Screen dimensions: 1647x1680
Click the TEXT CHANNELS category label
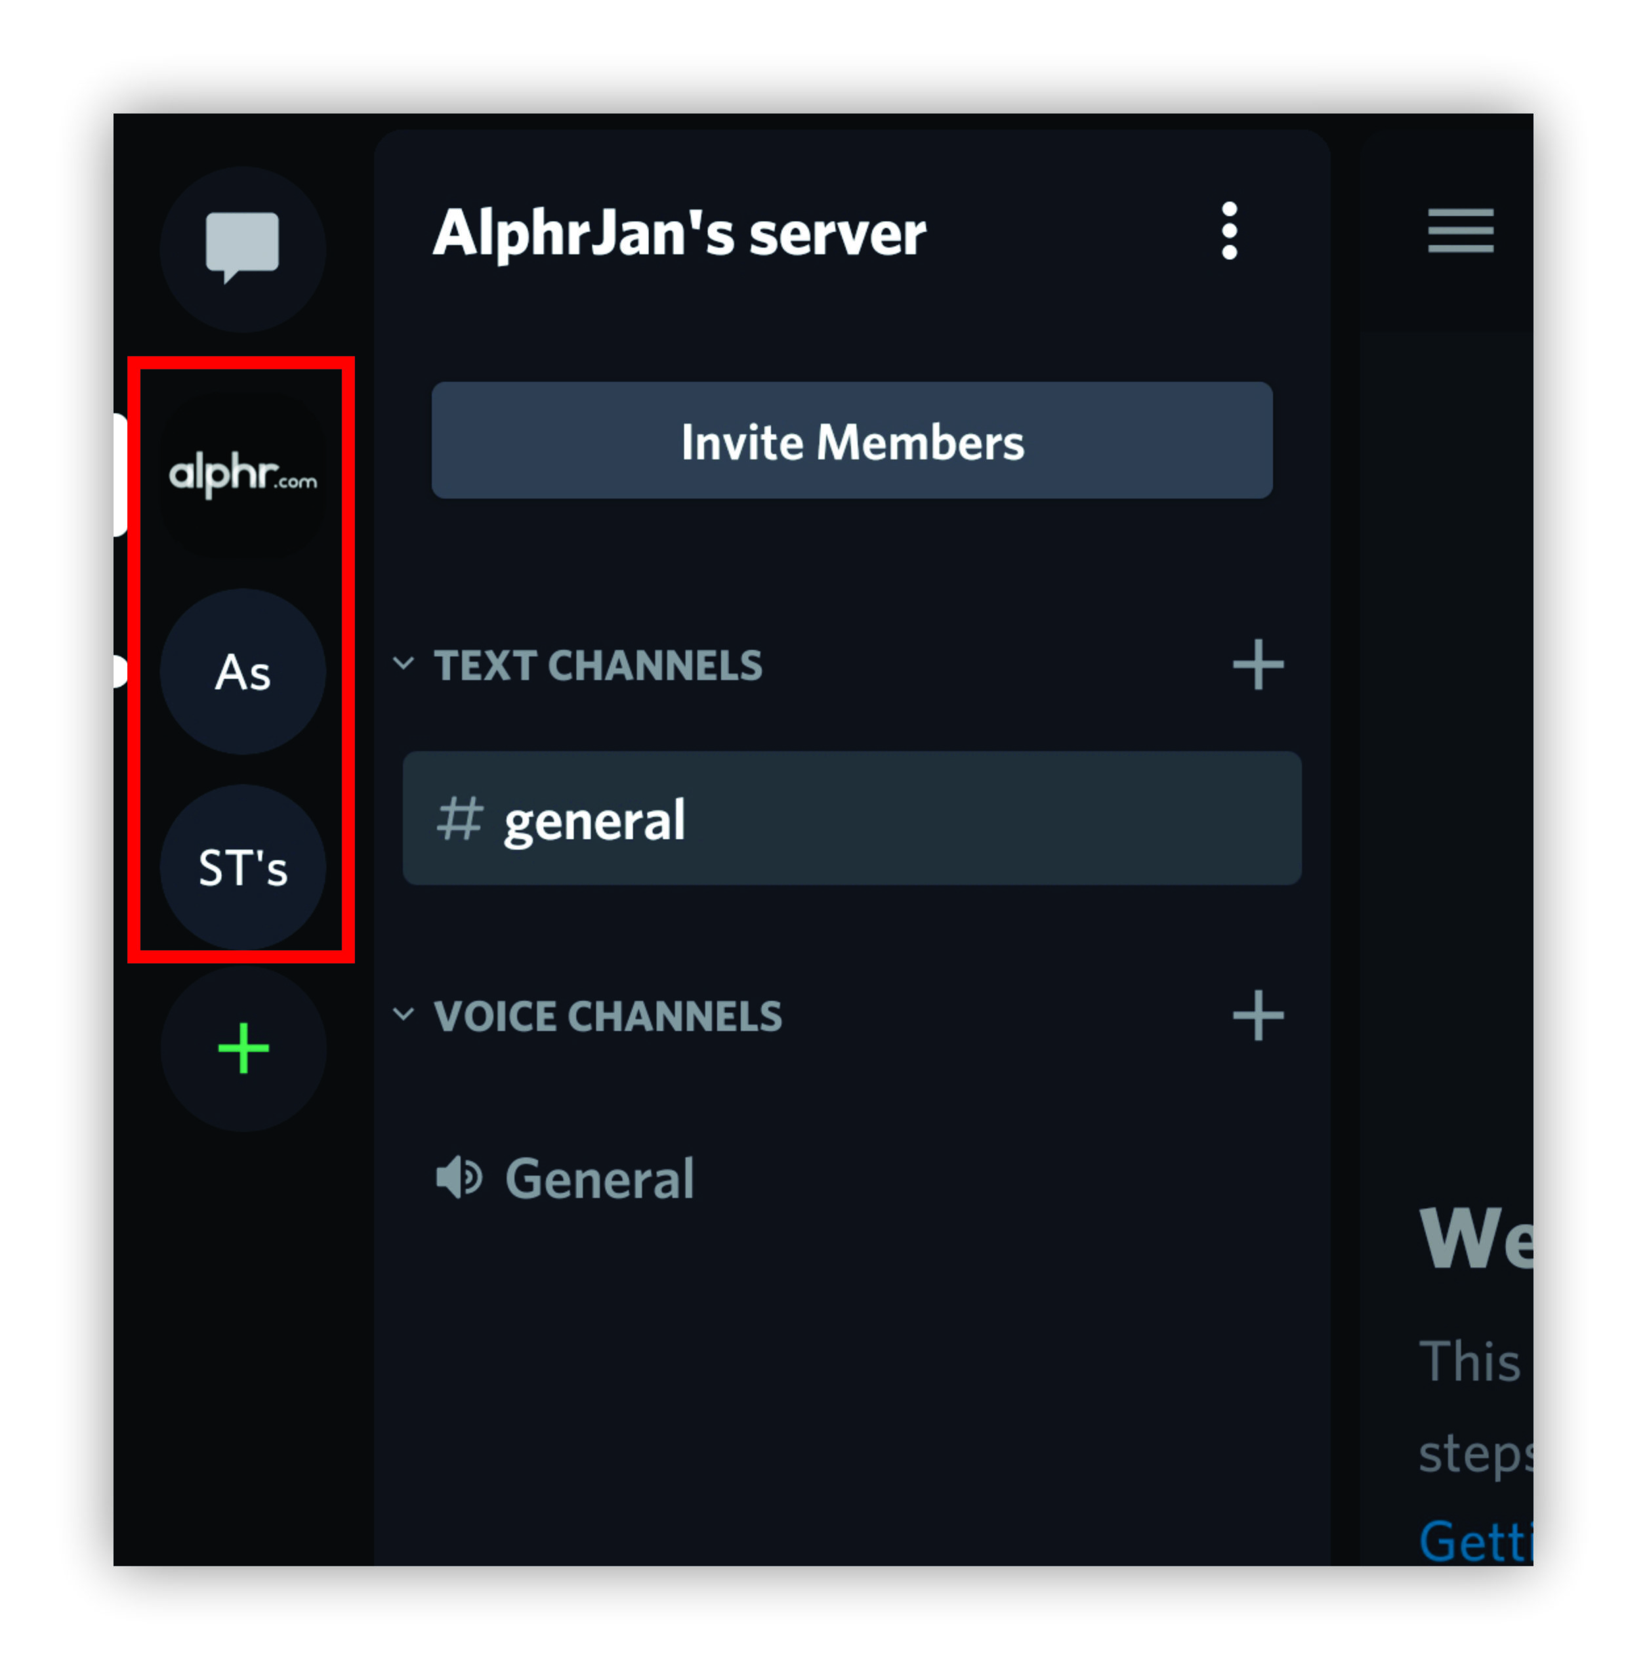tap(598, 665)
